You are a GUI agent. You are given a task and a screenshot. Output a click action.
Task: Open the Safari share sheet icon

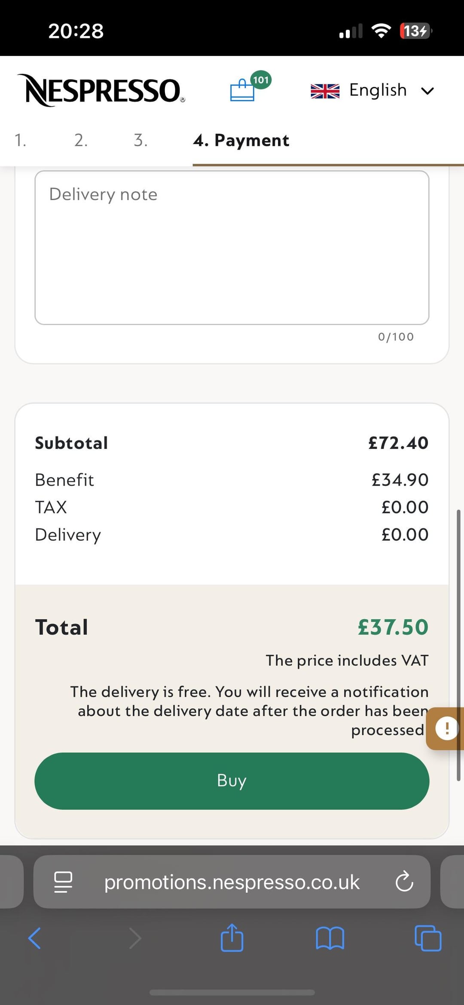tap(232, 938)
